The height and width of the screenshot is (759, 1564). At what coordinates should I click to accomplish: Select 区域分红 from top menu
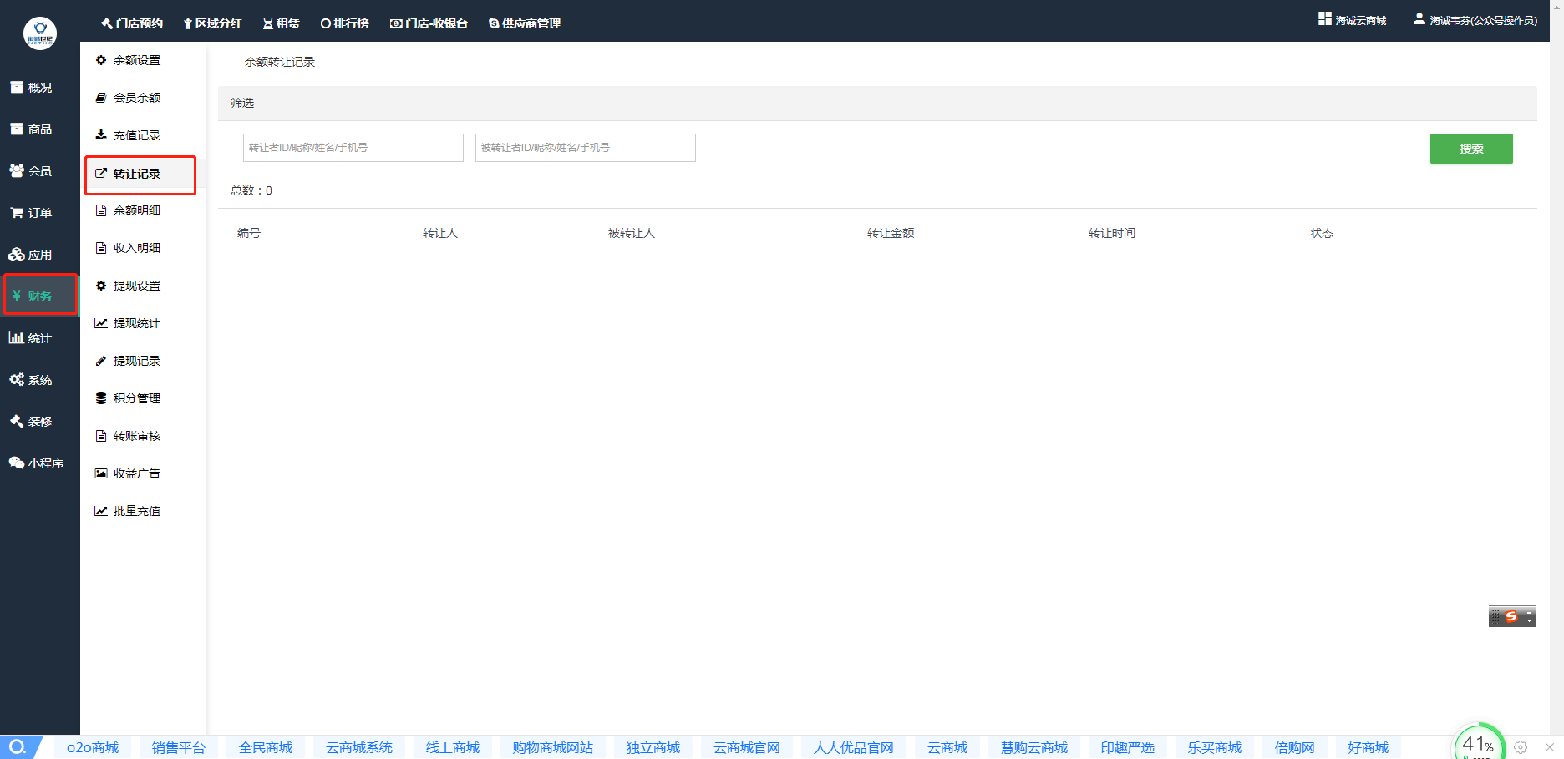coord(212,23)
